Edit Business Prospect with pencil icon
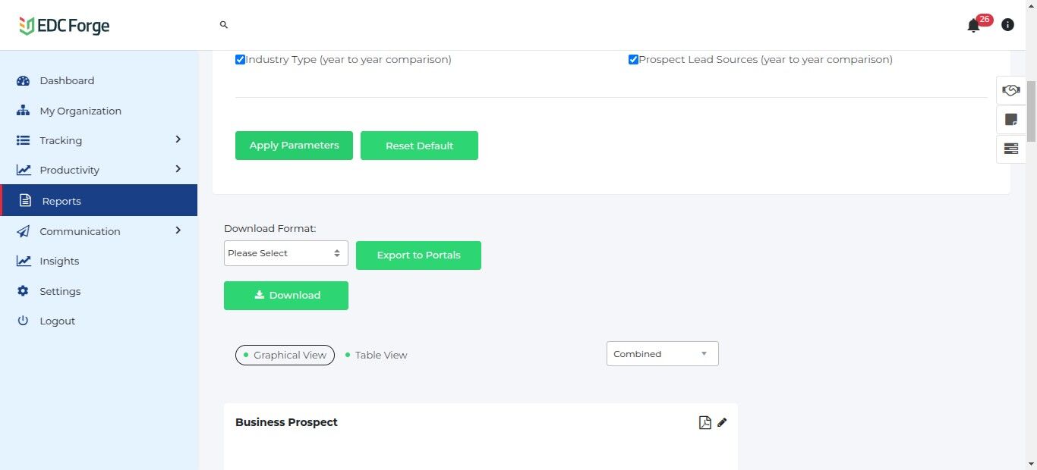The width and height of the screenshot is (1037, 470). [722, 422]
